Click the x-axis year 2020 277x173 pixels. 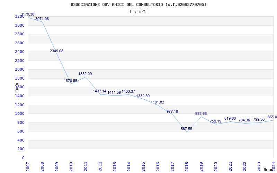pos(216,166)
